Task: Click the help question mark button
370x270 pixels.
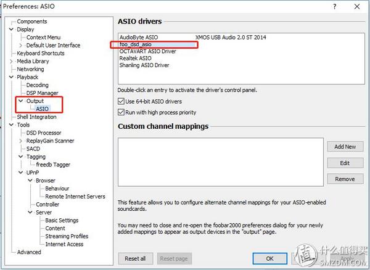Action: click(334, 6)
